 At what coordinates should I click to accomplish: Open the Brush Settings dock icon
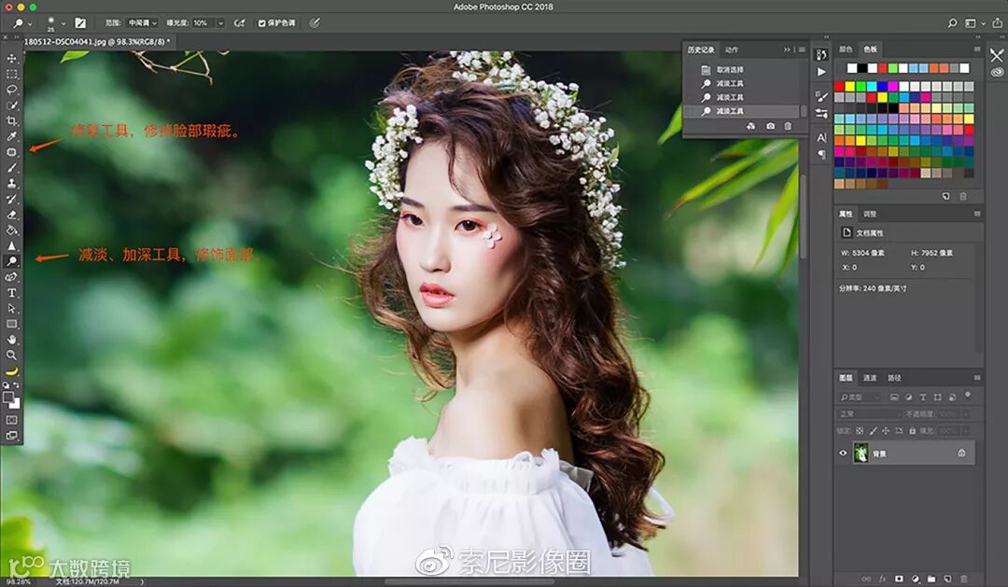[x=821, y=96]
